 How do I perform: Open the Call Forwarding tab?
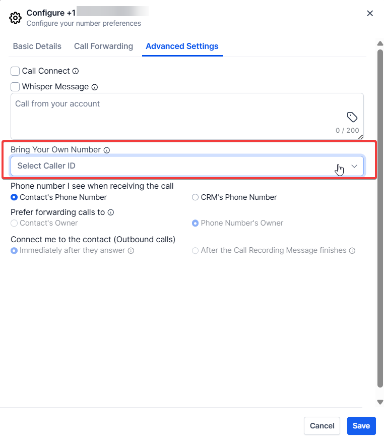coord(103,46)
